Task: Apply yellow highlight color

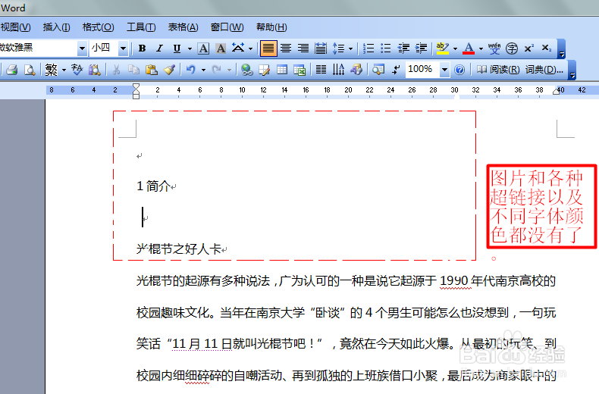Action: (442, 48)
